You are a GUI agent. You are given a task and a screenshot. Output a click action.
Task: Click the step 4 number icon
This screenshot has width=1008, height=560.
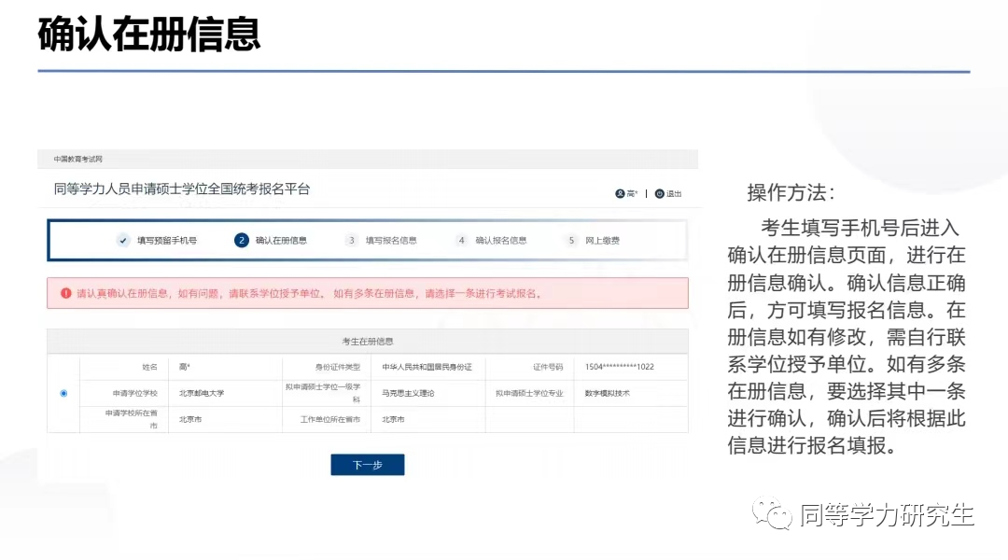click(x=461, y=240)
